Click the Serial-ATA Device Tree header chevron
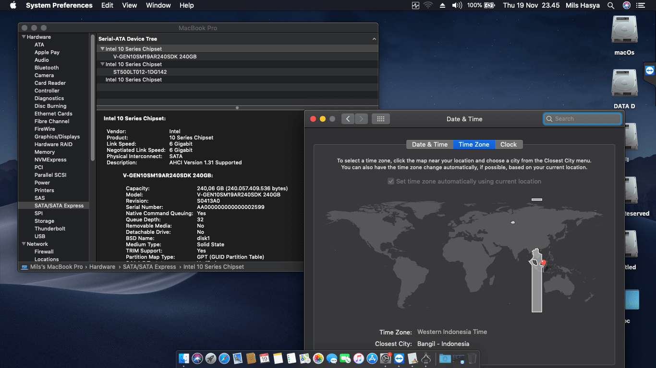 (x=374, y=39)
